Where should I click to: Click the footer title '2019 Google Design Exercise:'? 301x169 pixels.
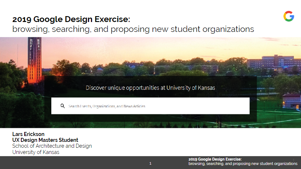[x=215, y=159]
